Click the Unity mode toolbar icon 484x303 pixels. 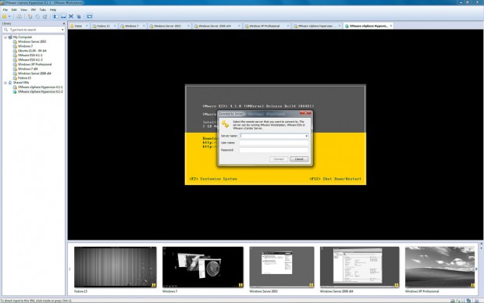pyautogui.click(x=79, y=16)
